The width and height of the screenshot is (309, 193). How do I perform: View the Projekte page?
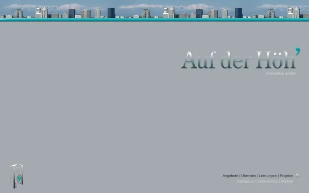tap(286, 176)
